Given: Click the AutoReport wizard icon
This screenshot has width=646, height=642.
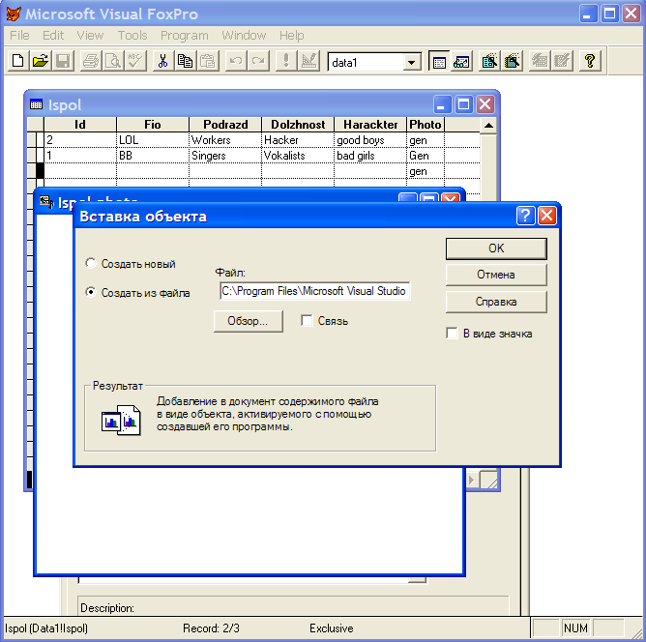Looking at the screenshot, I should click(562, 61).
